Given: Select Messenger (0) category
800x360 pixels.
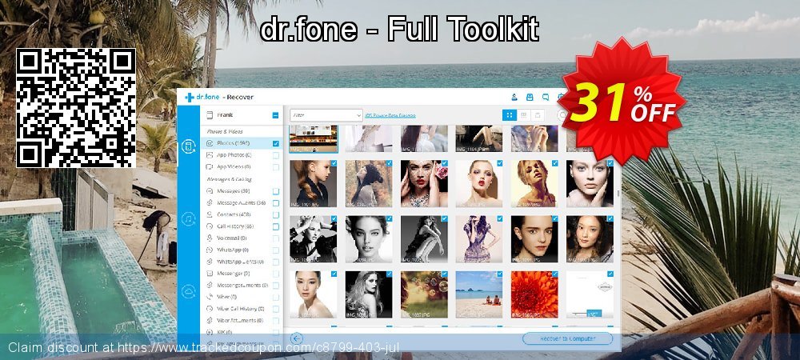Looking at the screenshot, I should point(240,274).
